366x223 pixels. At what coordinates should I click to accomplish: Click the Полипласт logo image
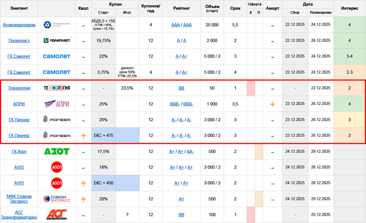[x=56, y=40]
